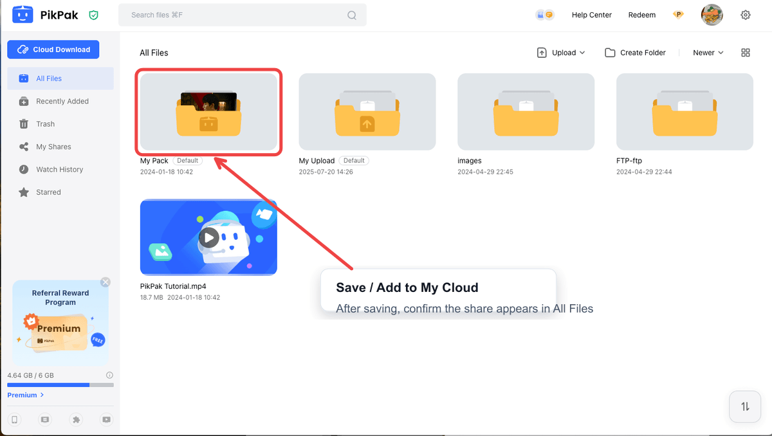Click the Default tag beside My Upload
Viewport: 772px width, 436px height.
tap(354, 161)
